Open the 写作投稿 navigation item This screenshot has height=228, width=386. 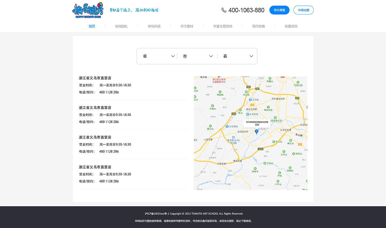pos(258,26)
